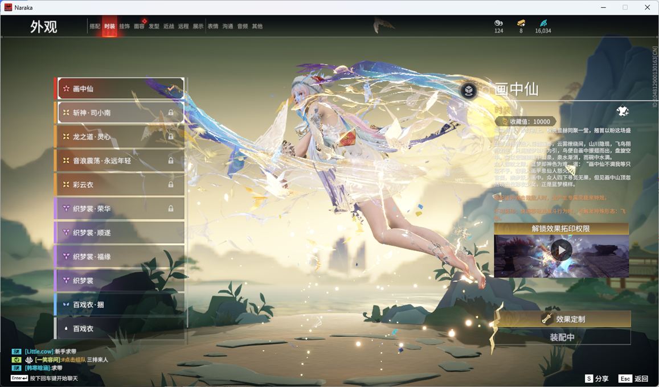Switch to the 展示 tab
This screenshot has width=659, height=387.
click(198, 26)
